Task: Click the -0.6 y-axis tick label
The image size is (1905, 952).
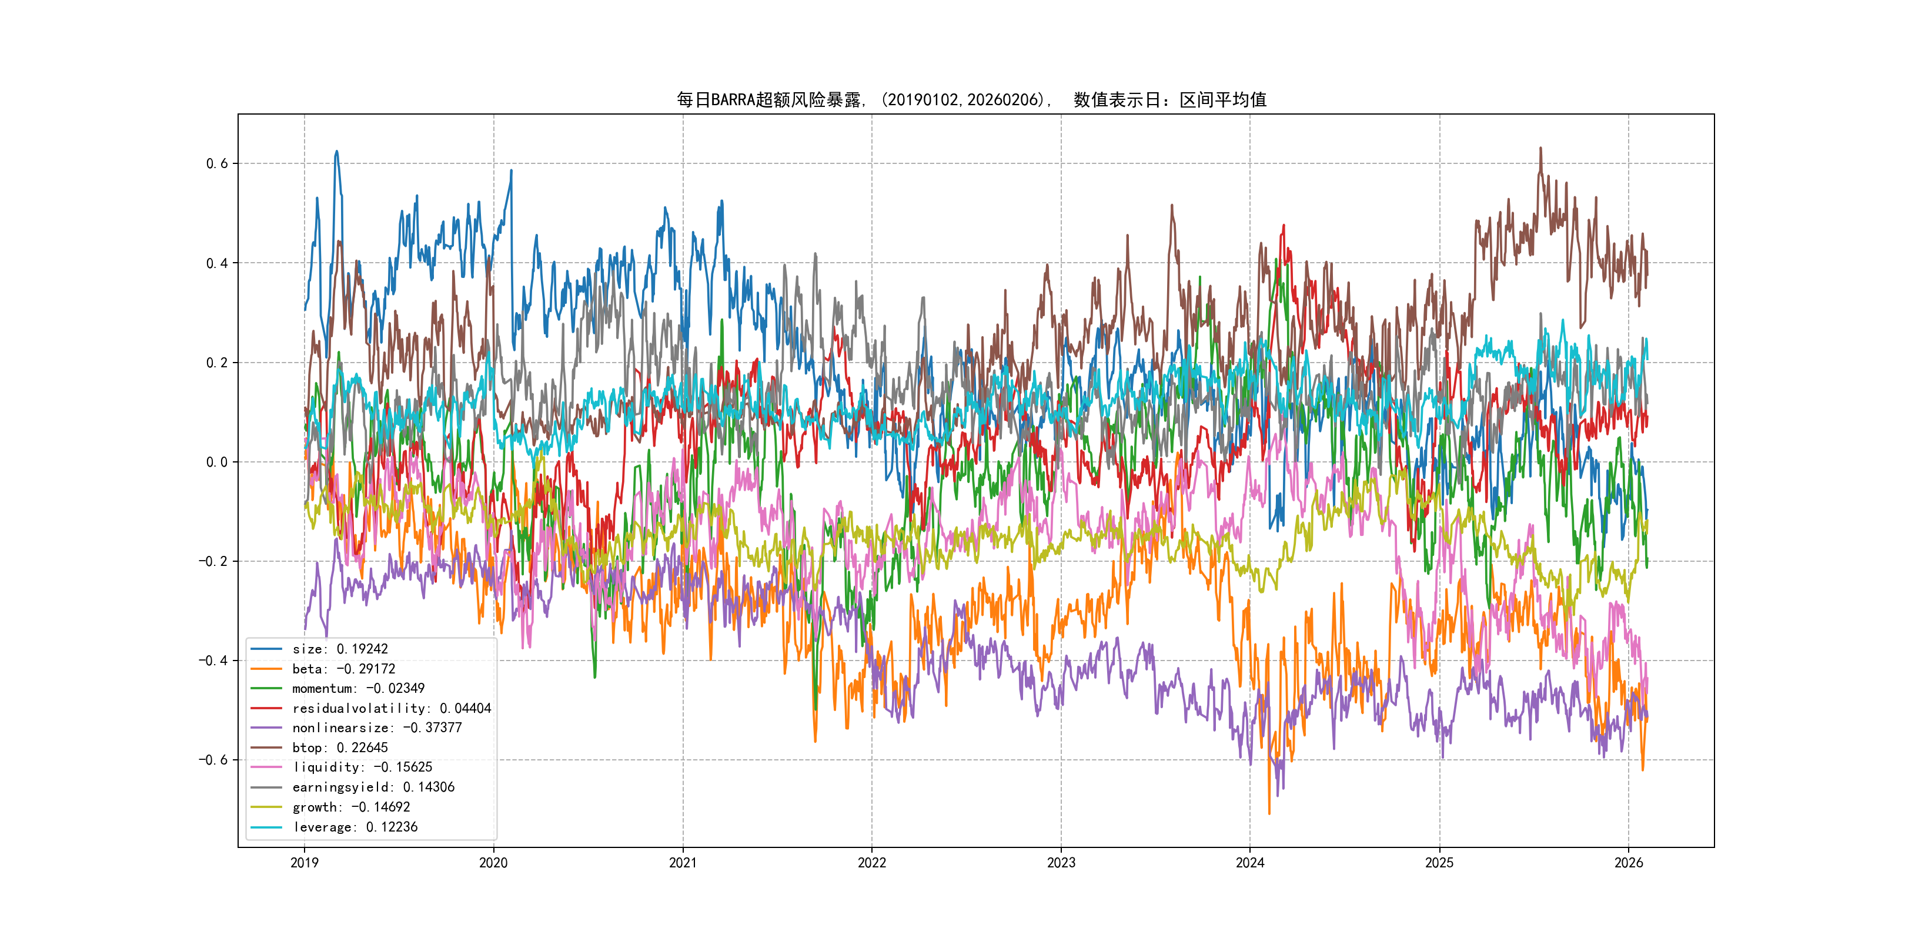Action: (x=213, y=760)
